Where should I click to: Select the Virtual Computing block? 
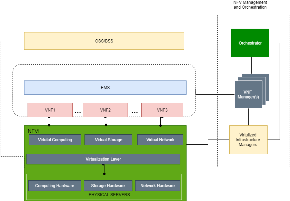55,140
